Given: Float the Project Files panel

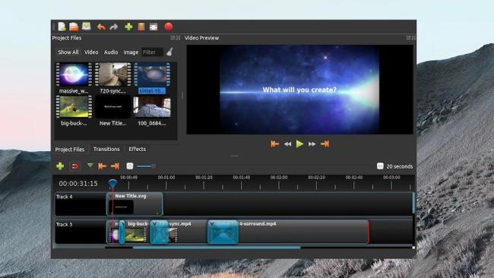Looking at the screenshot, I should pos(173,38).
